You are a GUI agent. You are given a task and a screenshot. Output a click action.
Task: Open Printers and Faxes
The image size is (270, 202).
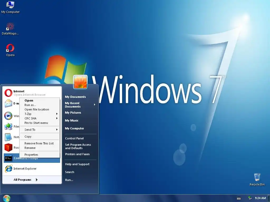pos(77,154)
